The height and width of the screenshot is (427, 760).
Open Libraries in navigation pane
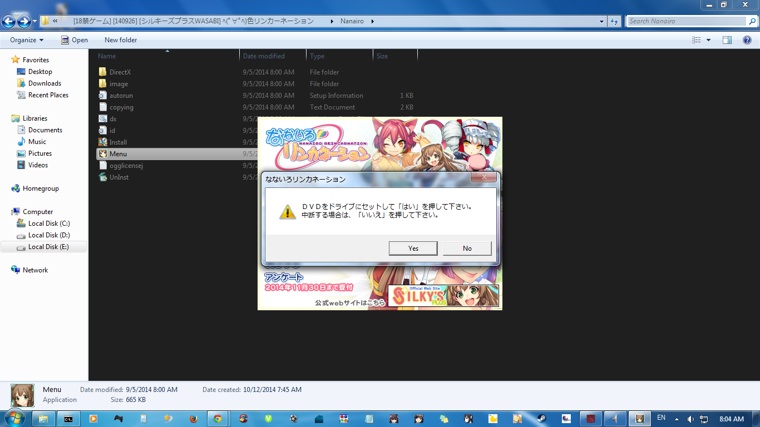coord(34,118)
